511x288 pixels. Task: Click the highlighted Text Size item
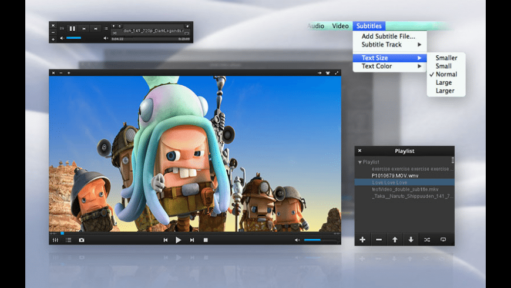point(390,58)
